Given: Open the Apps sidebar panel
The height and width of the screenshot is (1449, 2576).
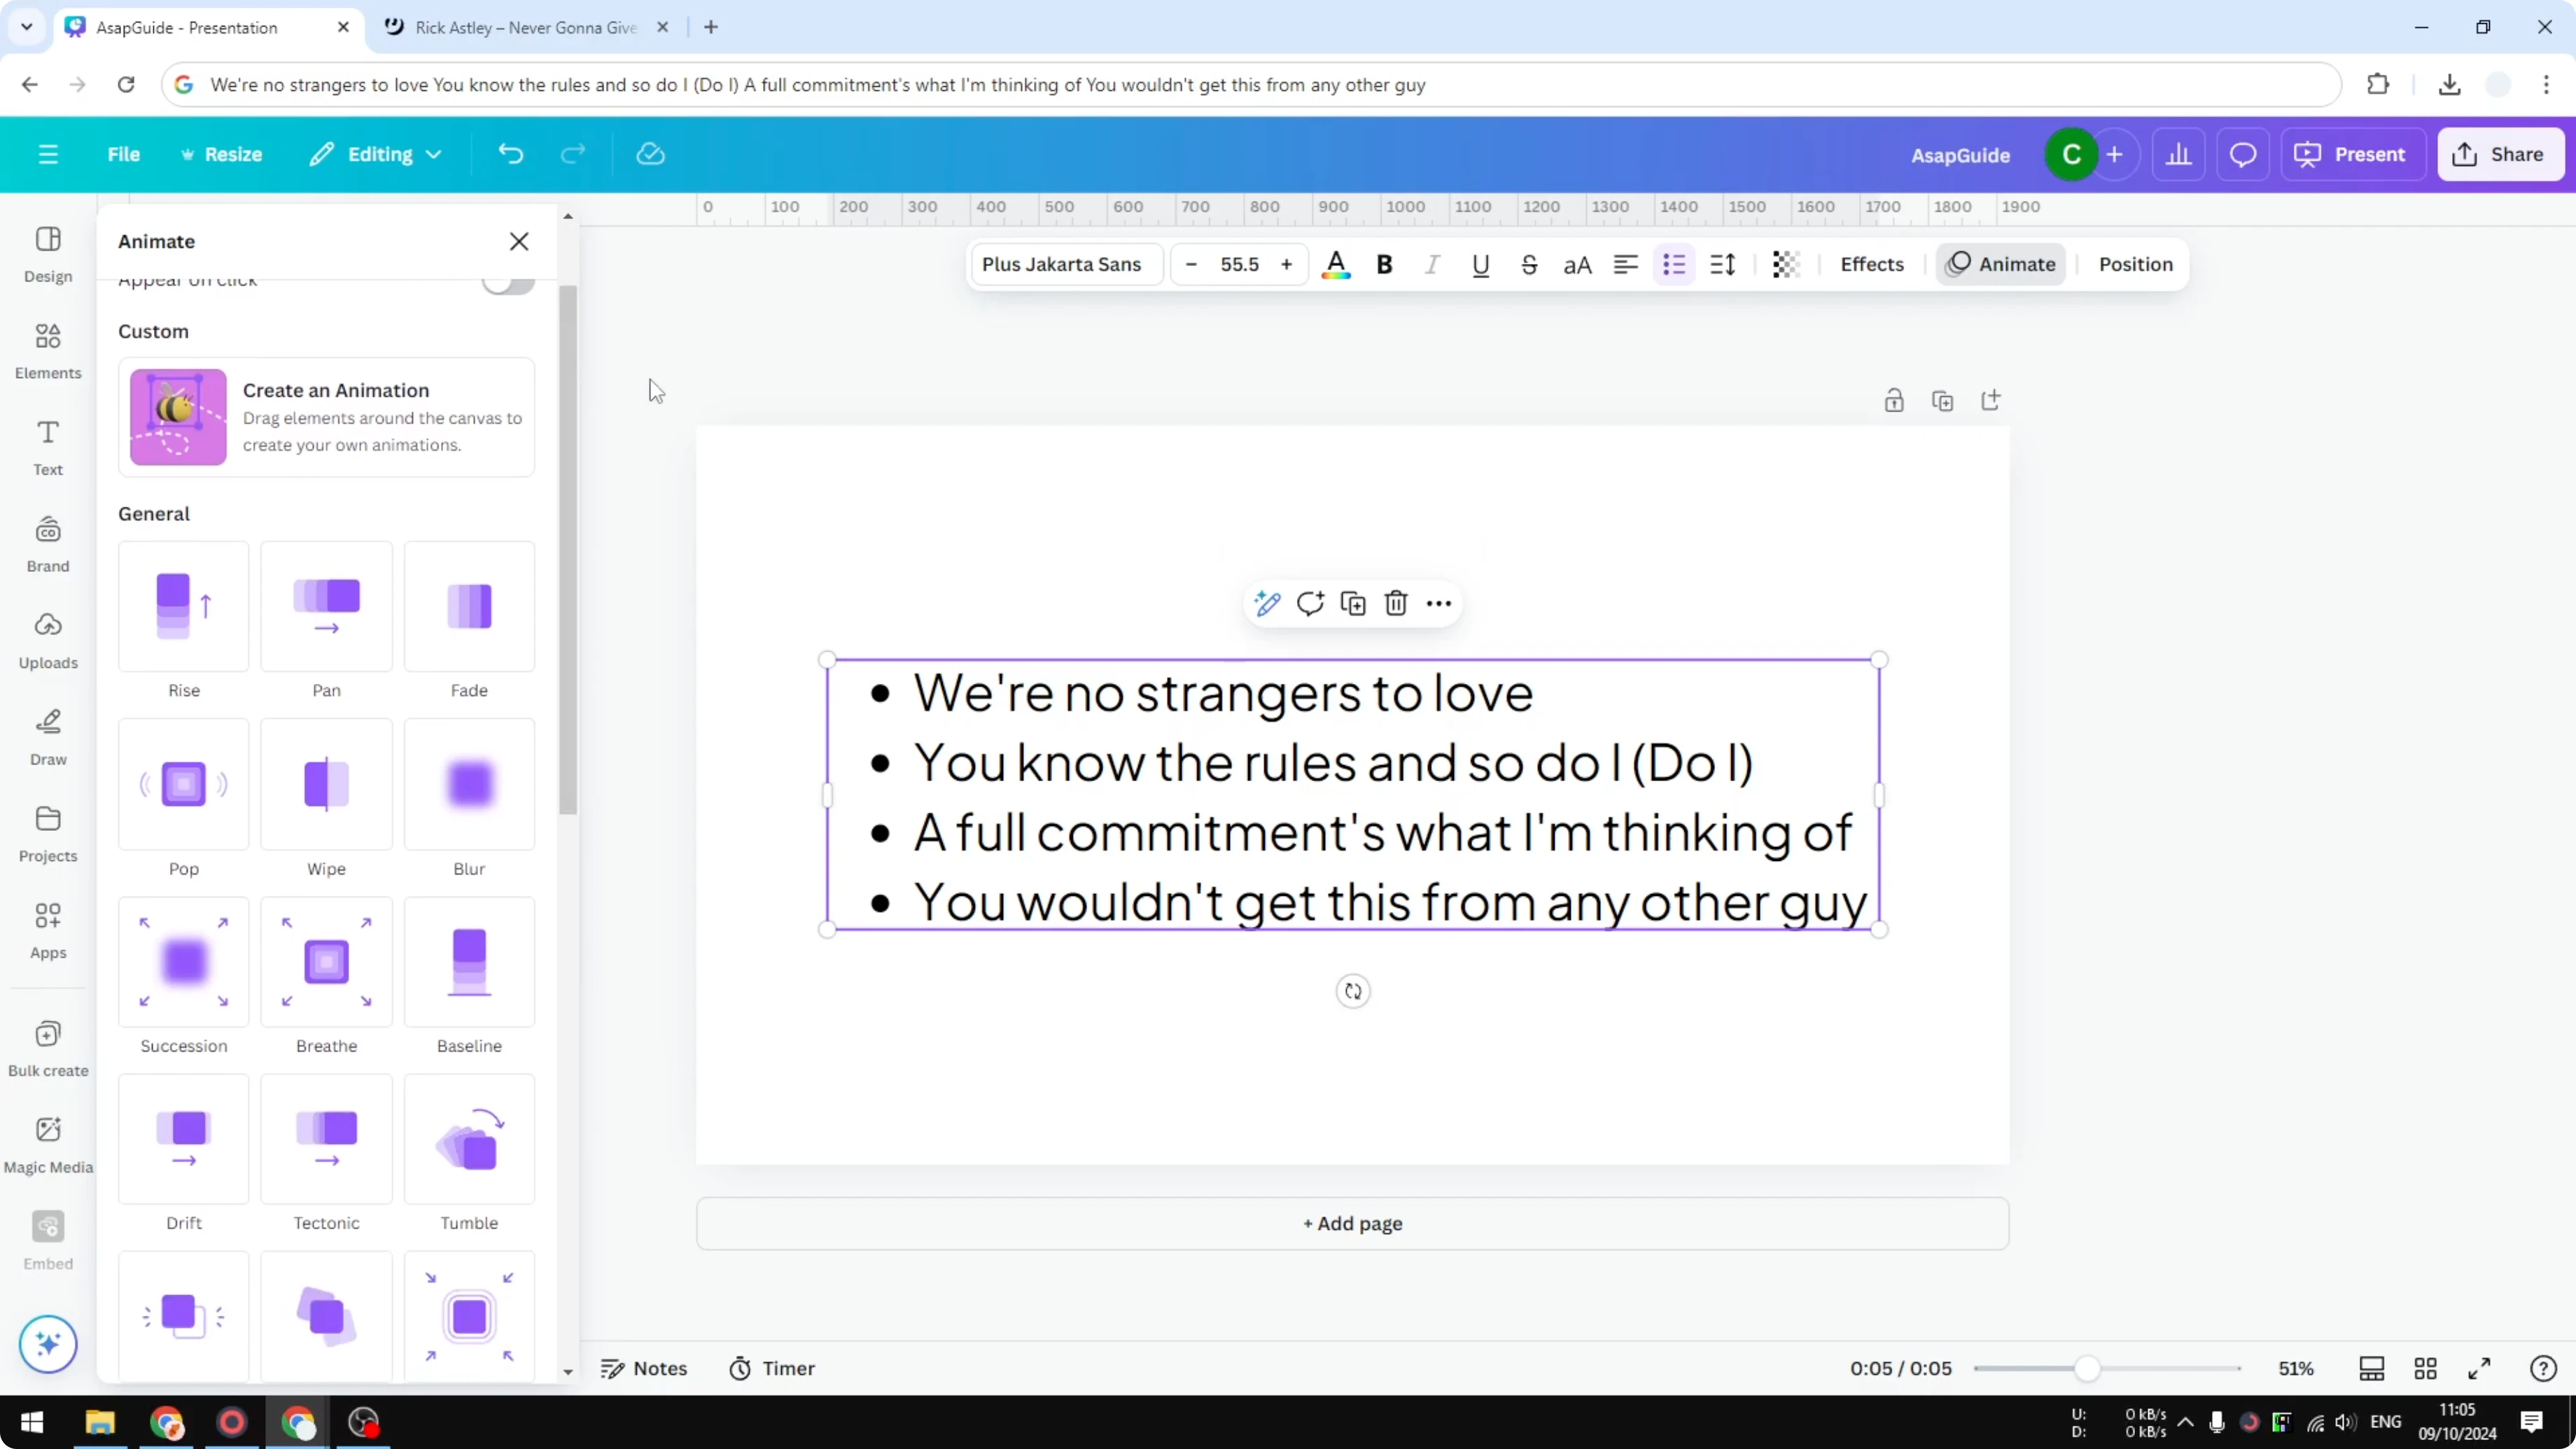Looking at the screenshot, I should 48,931.
